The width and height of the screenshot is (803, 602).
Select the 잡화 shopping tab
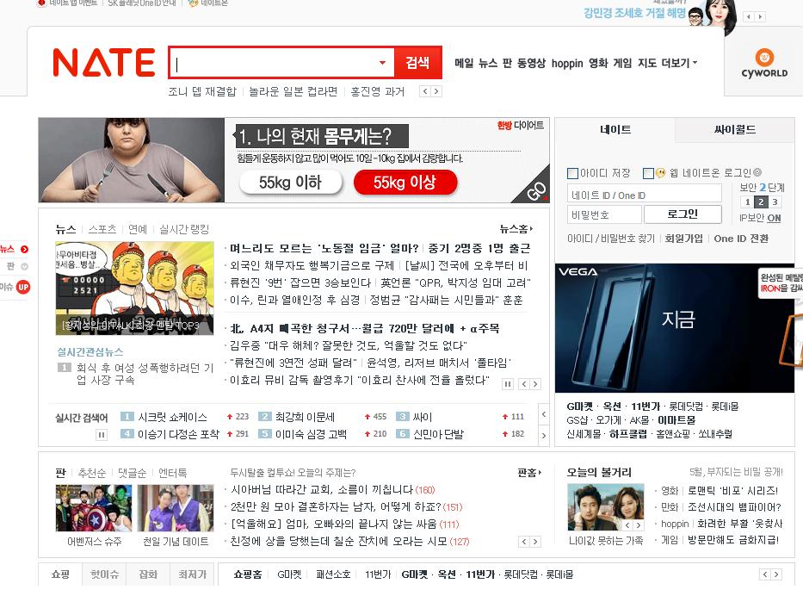(x=148, y=574)
